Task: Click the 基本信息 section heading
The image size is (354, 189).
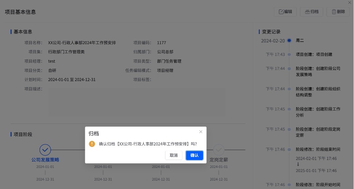Action: (x=23, y=32)
